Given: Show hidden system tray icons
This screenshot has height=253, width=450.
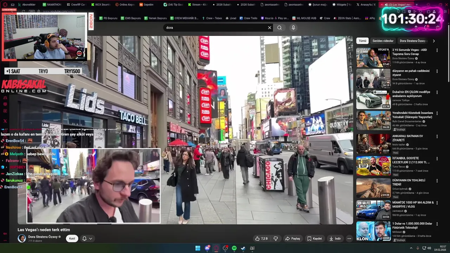Looking at the screenshot, I should [x=411, y=248].
